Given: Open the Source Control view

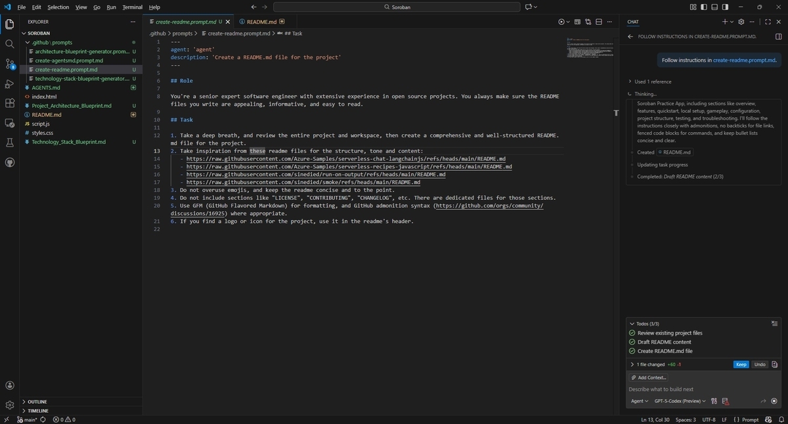Looking at the screenshot, I should pyautogui.click(x=9, y=64).
